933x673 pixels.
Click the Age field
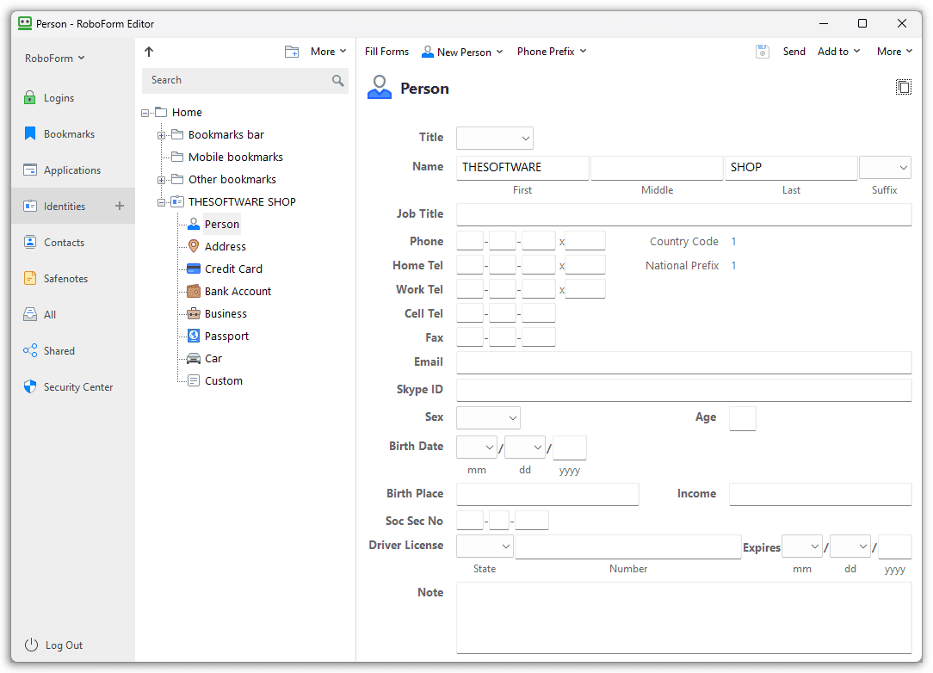742,418
